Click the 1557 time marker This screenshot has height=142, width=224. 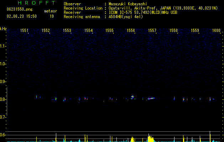click(152, 31)
